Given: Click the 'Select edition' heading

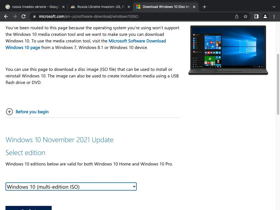Looking at the screenshot, I should [25, 153].
